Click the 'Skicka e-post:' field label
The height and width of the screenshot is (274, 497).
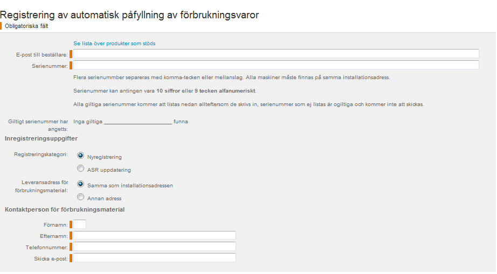coord(51,259)
